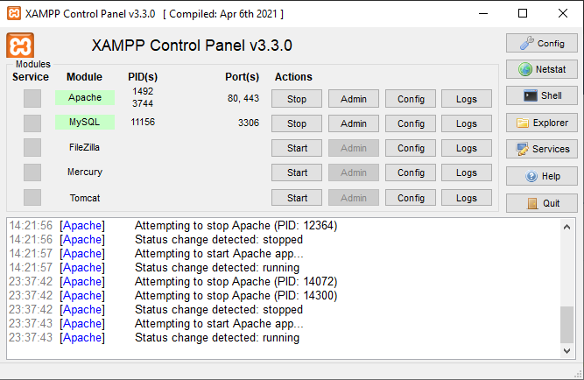Click Apache ports 80, 443
The height and width of the screenshot is (380, 584).
pyautogui.click(x=243, y=98)
